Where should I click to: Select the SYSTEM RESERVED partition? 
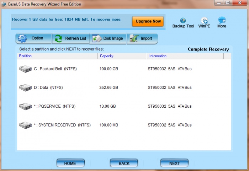(62, 125)
